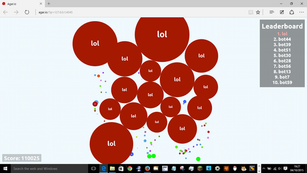Open the Windows Start menu
This screenshot has width=307, height=173.
pos(5,169)
